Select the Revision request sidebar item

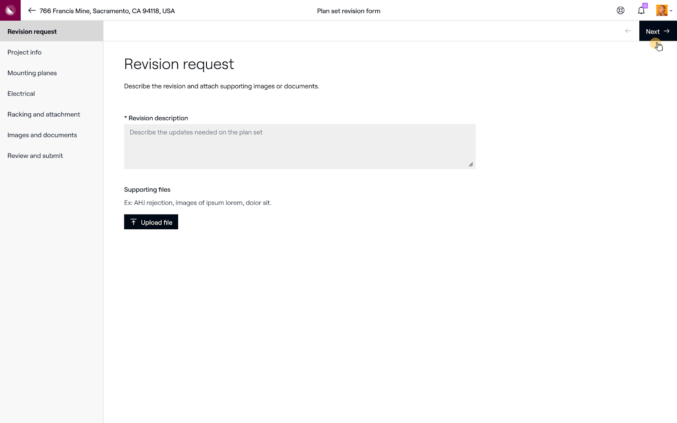pos(32,32)
